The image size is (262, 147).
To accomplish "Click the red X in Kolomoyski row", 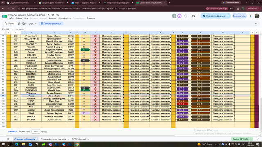I will [95, 88].
